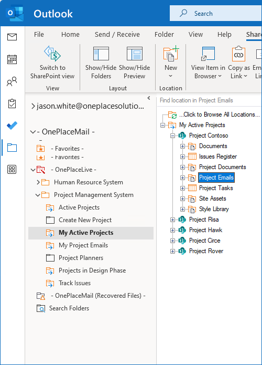The height and width of the screenshot is (365, 262).
Task: Click in the Search box
Action: pyautogui.click(x=216, y=13)
